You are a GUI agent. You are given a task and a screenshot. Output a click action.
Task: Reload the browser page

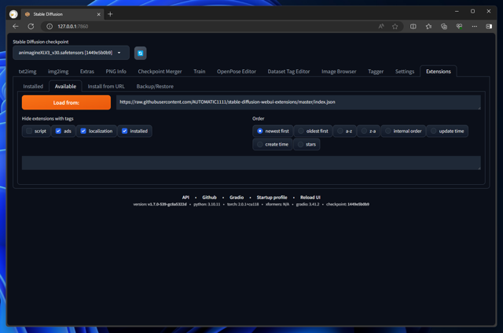pos(31,26)
